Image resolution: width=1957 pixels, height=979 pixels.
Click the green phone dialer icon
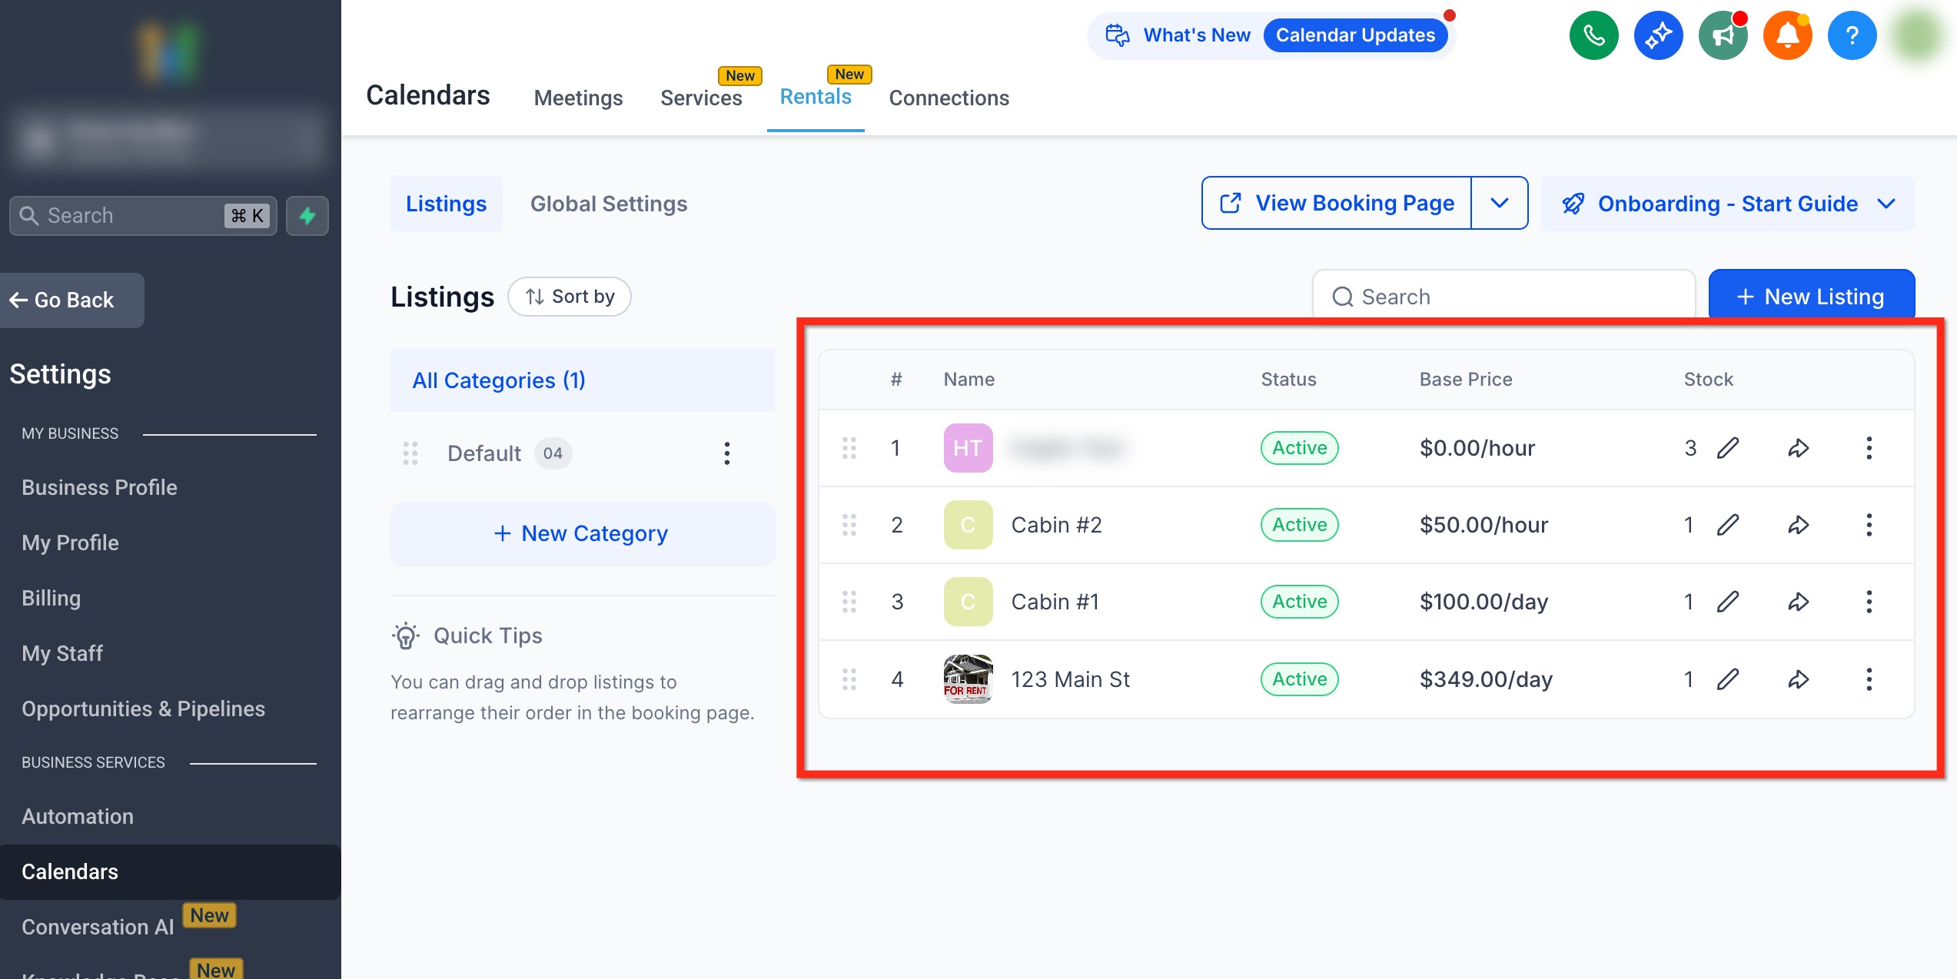tap(1593, 35)
